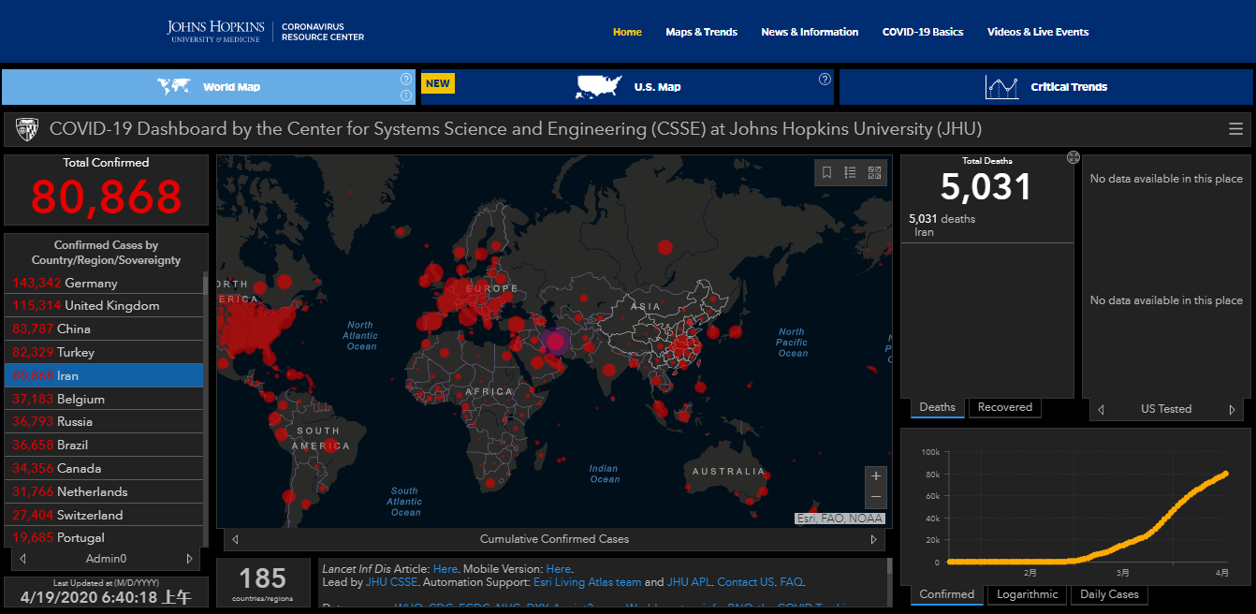Screen dimensions: 1256x614
Task: Go to previous map layer with left arrow
Action: 235,539
